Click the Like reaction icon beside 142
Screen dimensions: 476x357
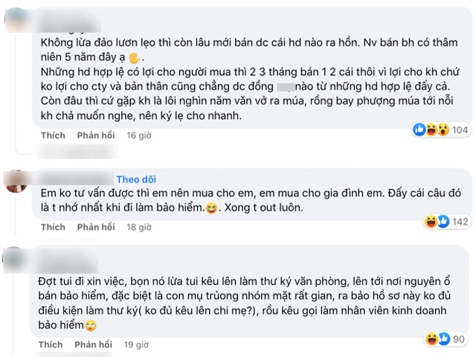440,221
